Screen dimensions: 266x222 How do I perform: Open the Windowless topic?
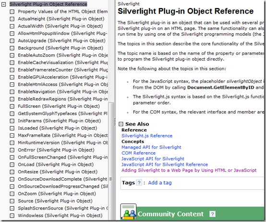(60, 216)
